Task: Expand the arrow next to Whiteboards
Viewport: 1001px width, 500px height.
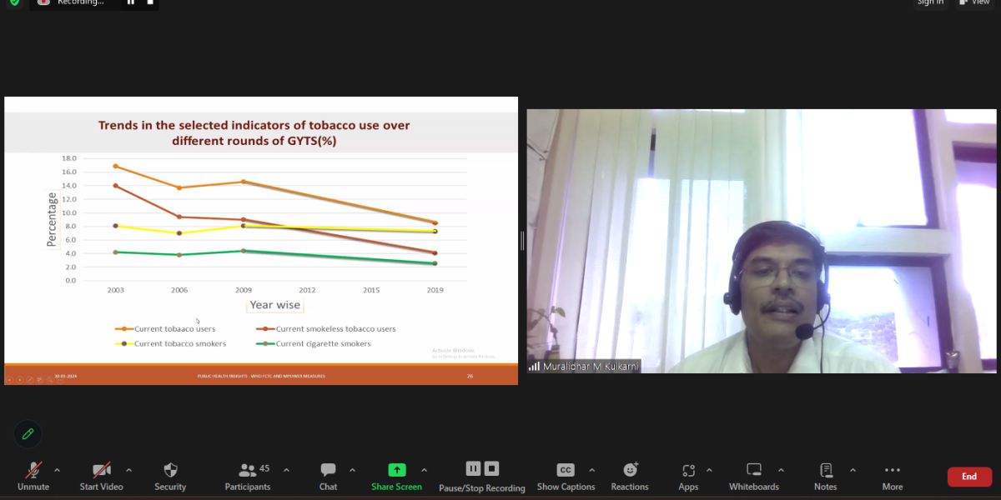Action: click(781, 470)
